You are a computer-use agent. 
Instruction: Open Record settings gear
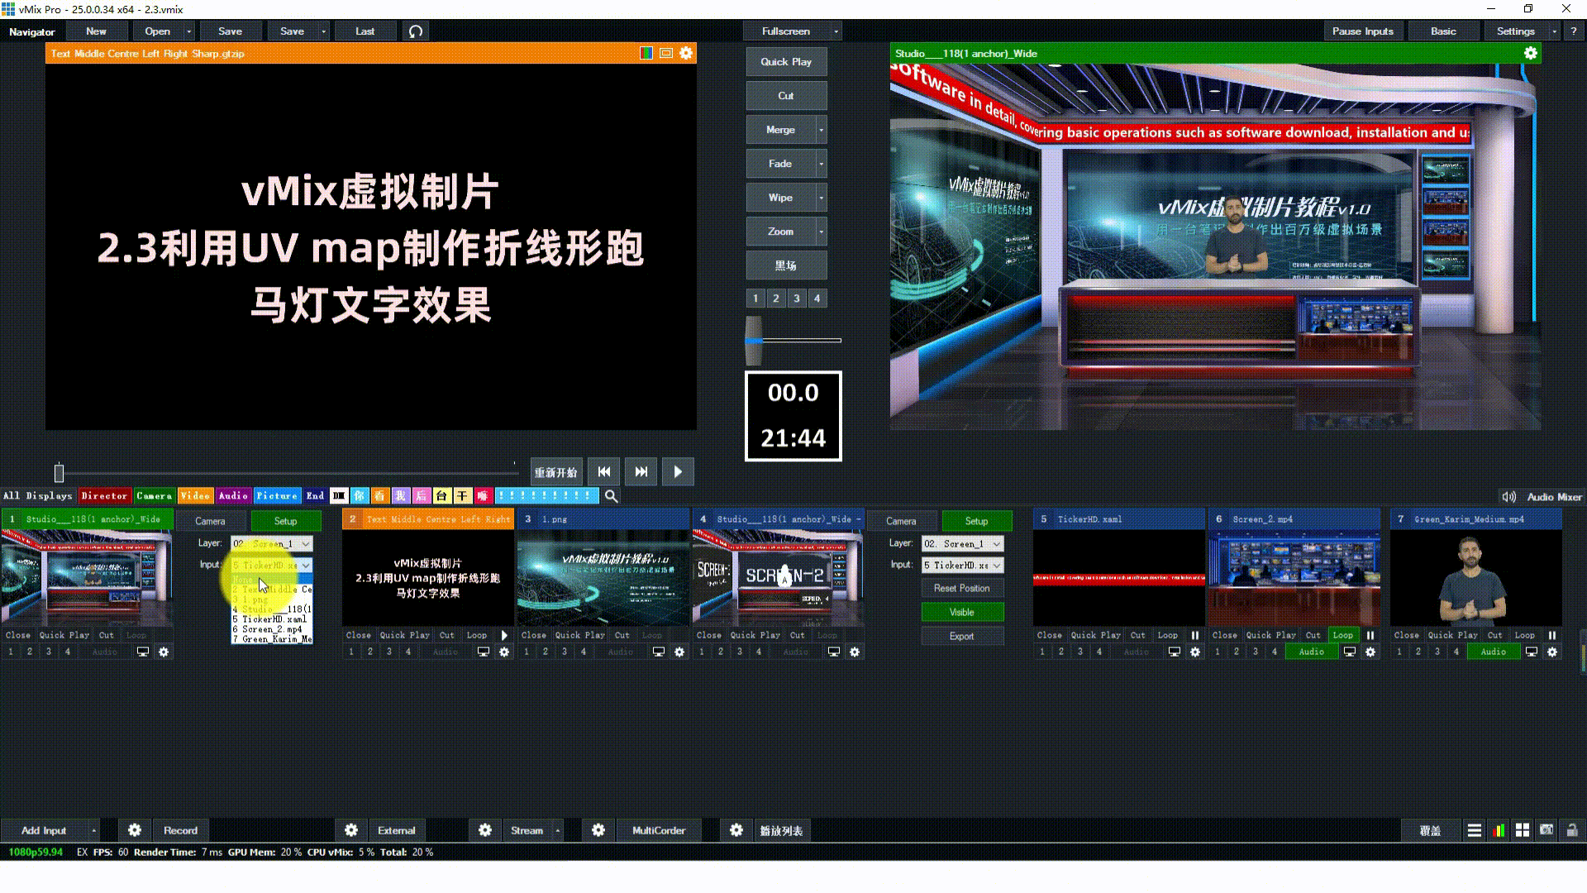click(135, 830)
